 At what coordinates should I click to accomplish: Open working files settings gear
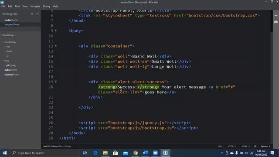[x=32, y=14]
